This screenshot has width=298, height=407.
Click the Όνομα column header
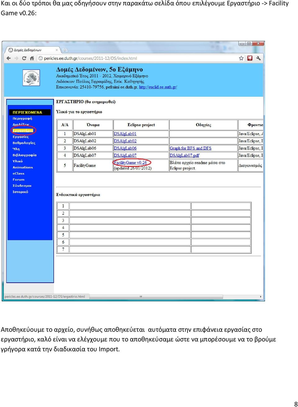pyautogui.click(x=93, y=125)
